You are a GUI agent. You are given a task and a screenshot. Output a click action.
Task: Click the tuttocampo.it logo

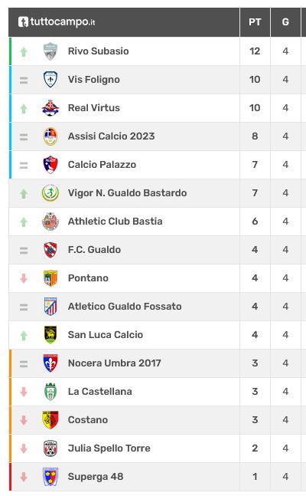coord(57,21)
